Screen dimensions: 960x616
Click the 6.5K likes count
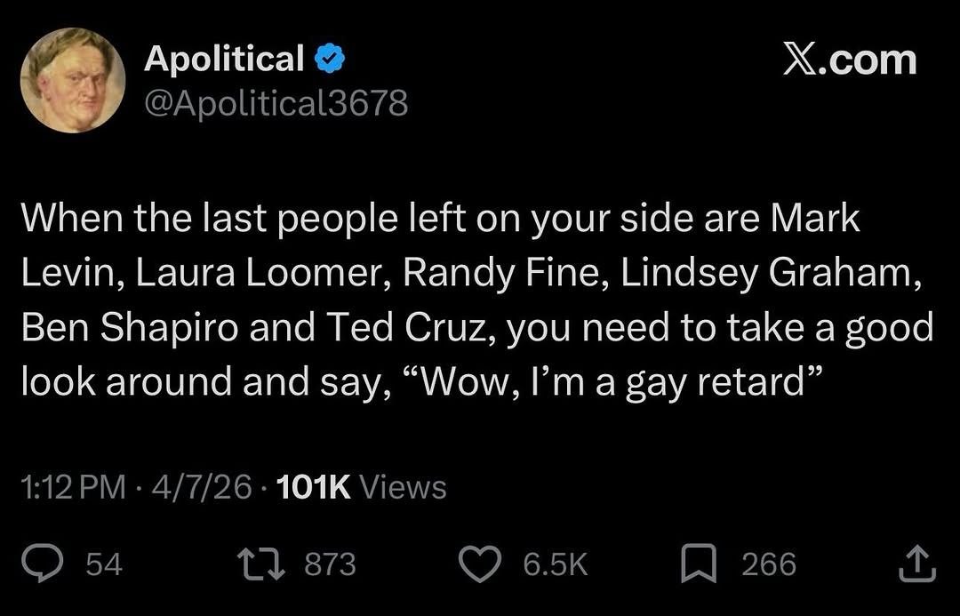(556, 564)
